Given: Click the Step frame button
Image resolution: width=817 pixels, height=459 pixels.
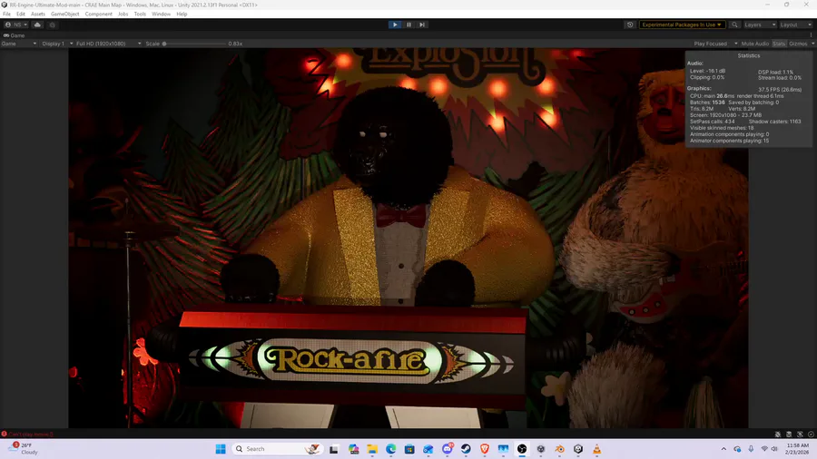Looking at the screenshot, I should (x=422, y=24).
